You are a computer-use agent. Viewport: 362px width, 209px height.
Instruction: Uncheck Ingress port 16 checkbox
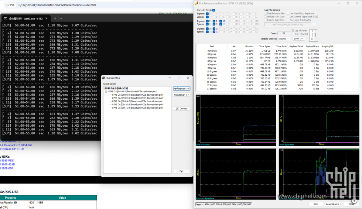(207, 28)
